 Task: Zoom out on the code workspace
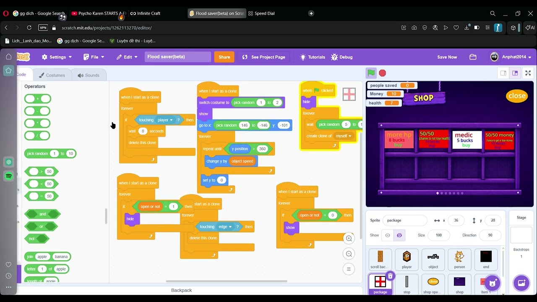click(349, 254)
